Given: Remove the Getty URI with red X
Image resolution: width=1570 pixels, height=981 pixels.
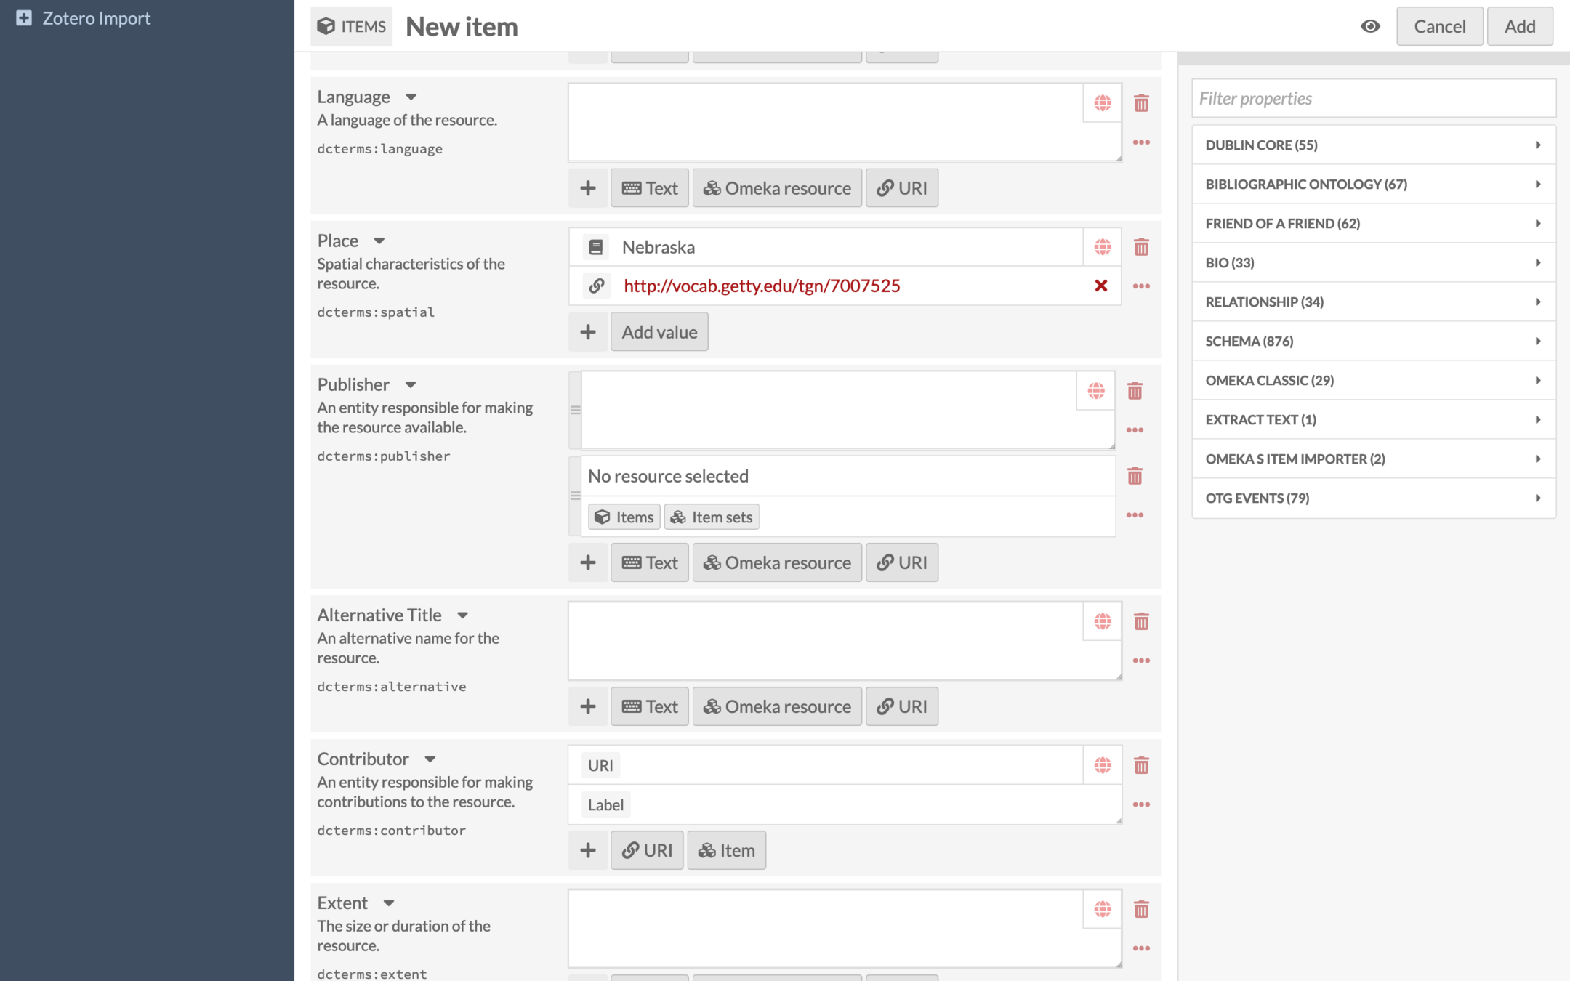Looking at the screenshot, I should click(1100, 286).
